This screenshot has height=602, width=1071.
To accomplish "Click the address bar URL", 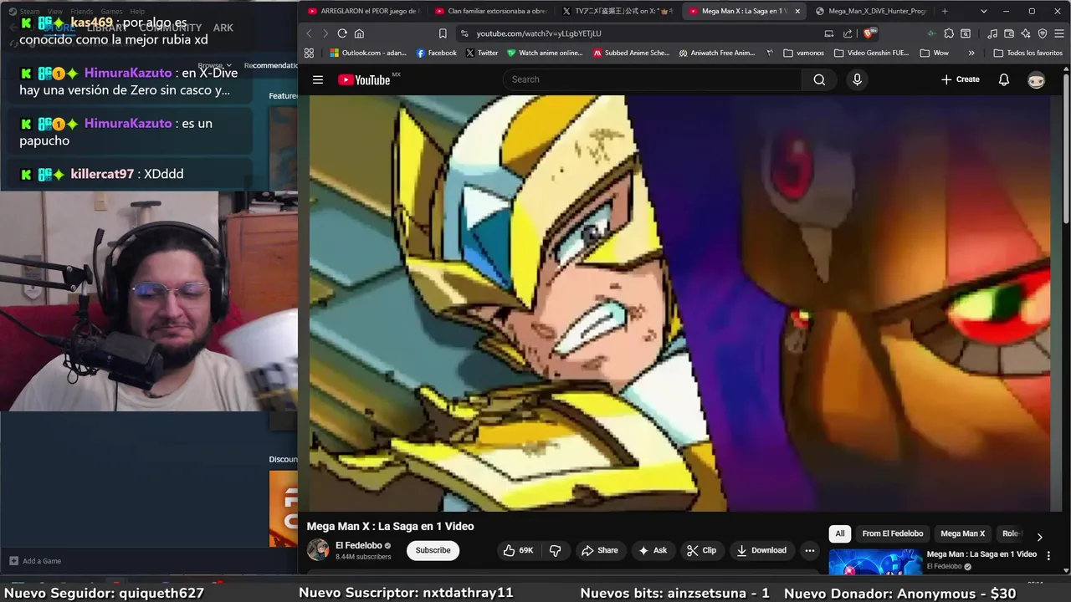I will click(539, 33).
